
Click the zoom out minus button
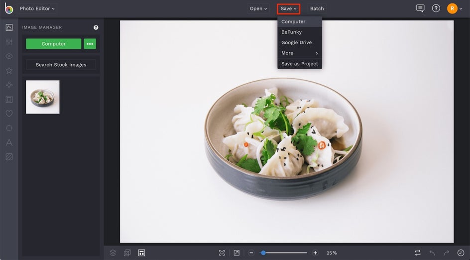tap(251, 253)
